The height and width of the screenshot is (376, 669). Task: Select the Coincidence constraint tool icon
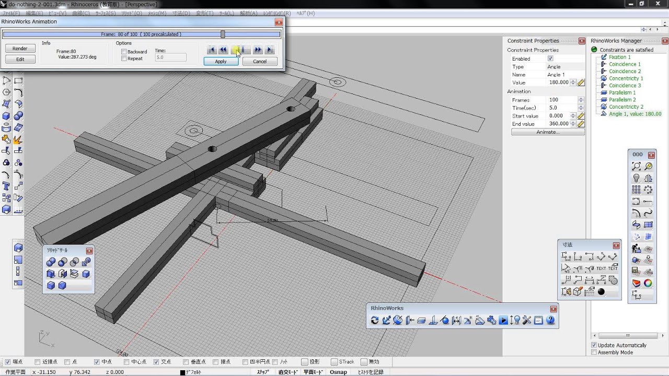coord(410,320)
